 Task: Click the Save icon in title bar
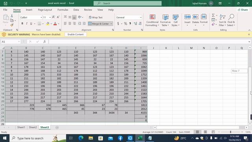pos(6,3)
